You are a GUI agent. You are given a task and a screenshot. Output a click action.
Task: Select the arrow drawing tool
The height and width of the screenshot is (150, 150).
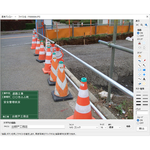coord(144,65)
